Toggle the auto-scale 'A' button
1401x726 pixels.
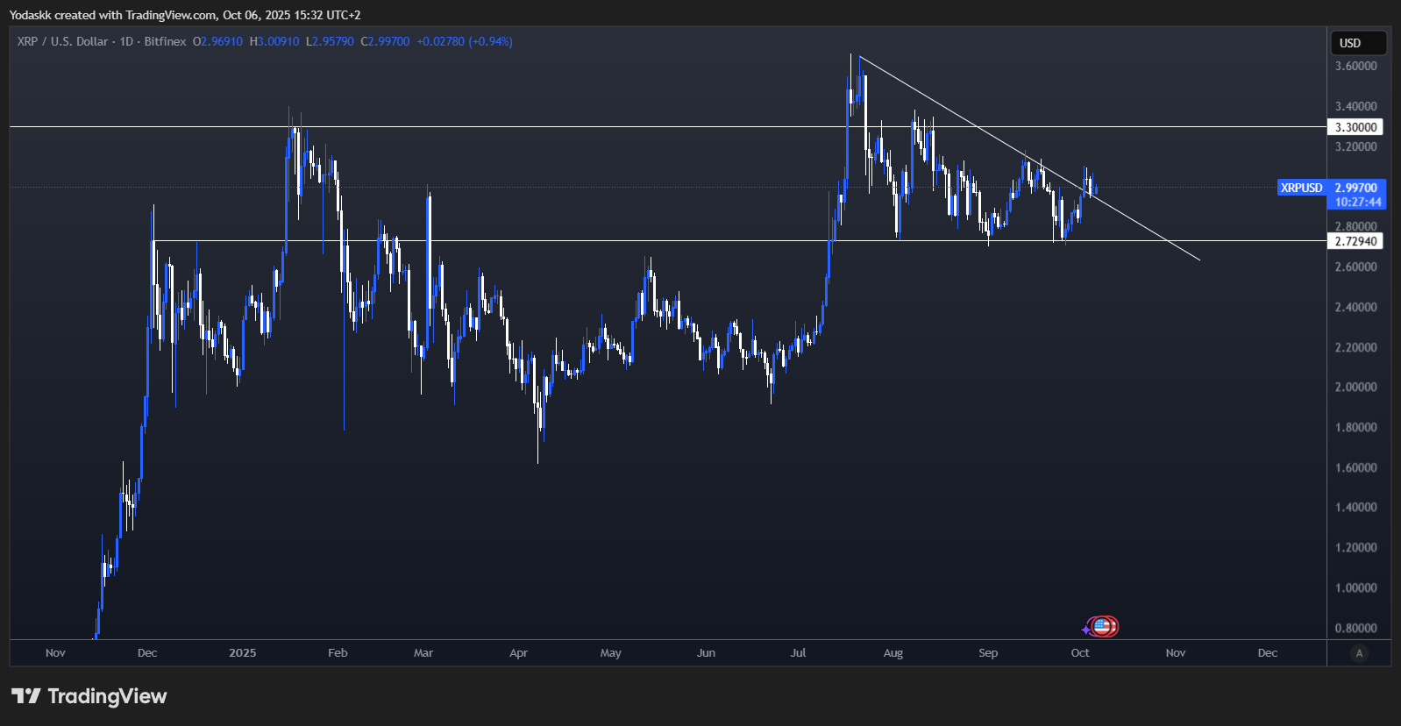[x=1359, y=653]
